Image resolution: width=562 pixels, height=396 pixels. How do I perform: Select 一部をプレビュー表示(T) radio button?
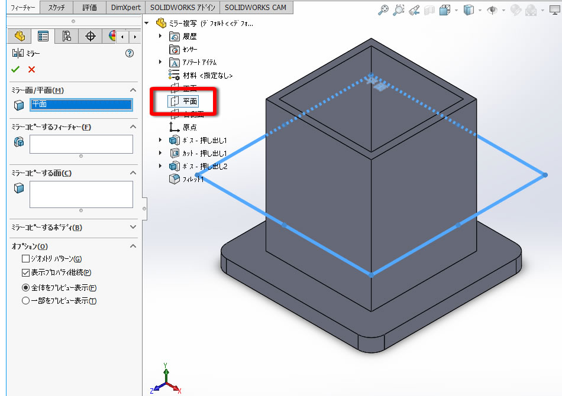click(x=25, y=301)
